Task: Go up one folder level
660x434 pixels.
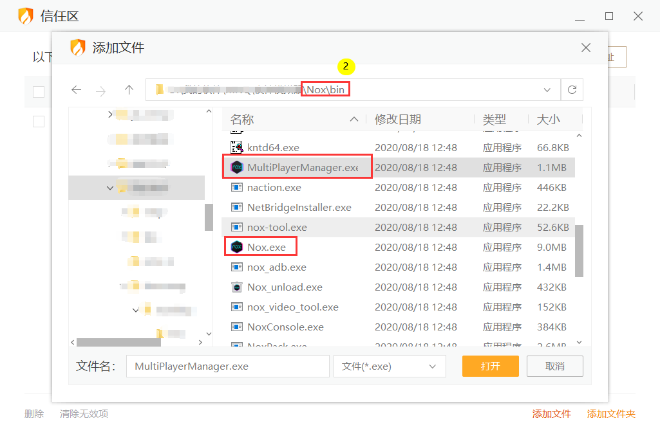Action: [129, 89]
